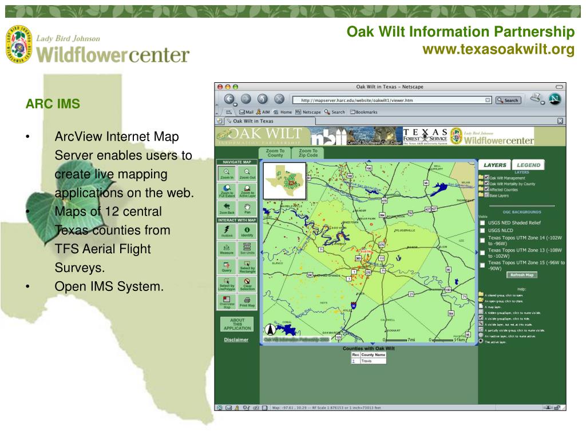The width and height of the screenshot is (586, 439).
Task: Close the current browser tab with X
Action: [560, 121]
